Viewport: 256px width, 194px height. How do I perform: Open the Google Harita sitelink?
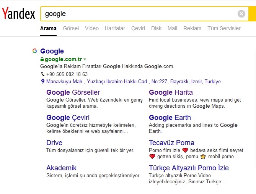pos(171,92)
